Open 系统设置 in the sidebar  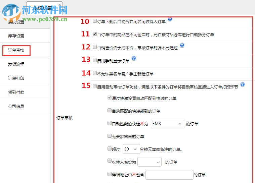click(x=25, y=22)
